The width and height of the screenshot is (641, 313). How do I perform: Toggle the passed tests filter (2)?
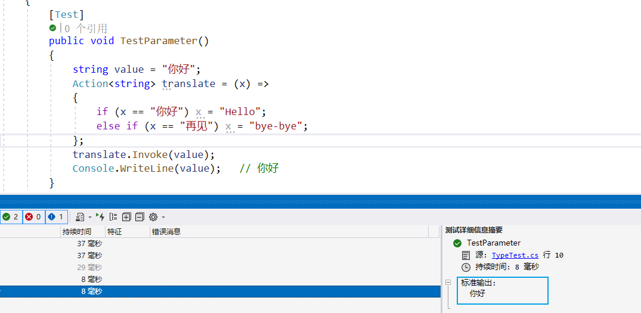[x=10, y=217]
